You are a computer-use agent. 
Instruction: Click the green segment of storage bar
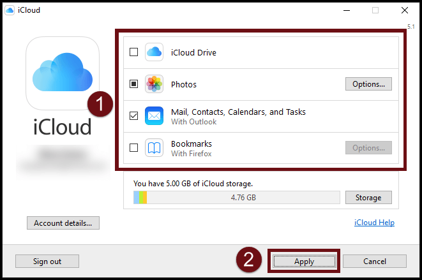(x=141, y=198)
